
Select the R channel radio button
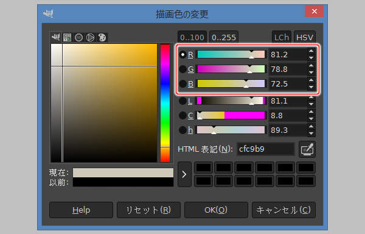click(x=182, y=54)
